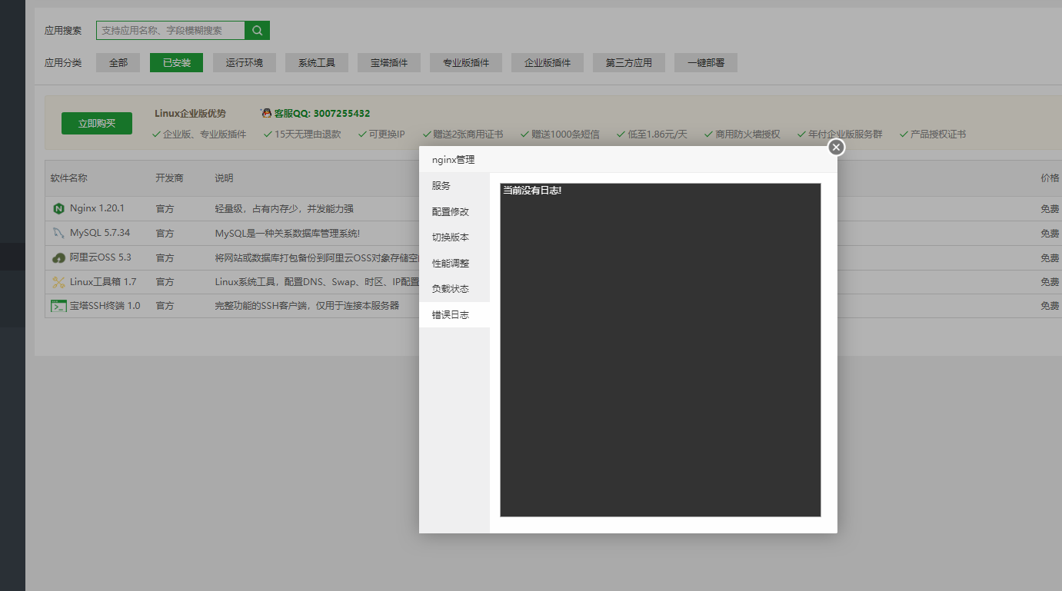
Task: Click the 产品授权证书 benefit text
Action: pos(938,134)
